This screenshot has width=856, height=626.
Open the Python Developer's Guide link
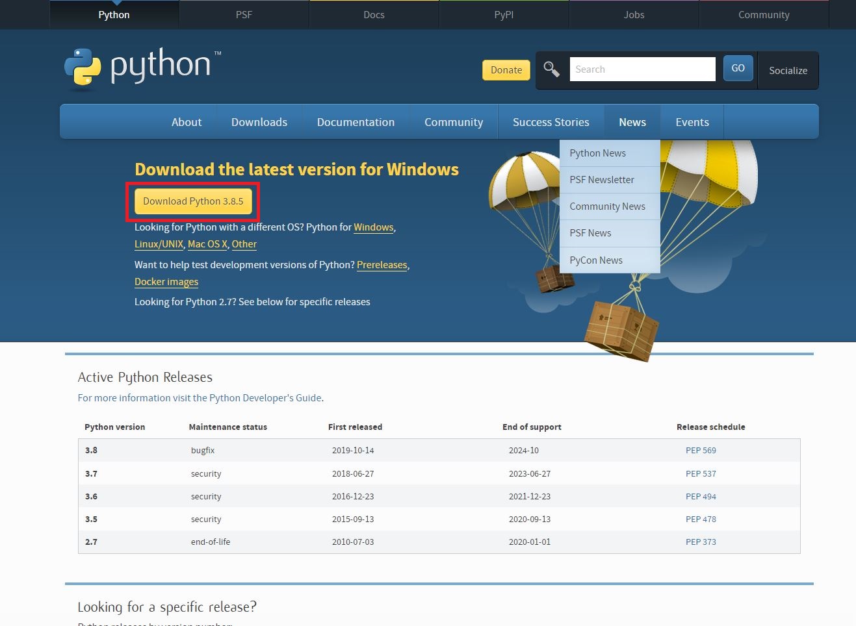(x=265, y=398)
